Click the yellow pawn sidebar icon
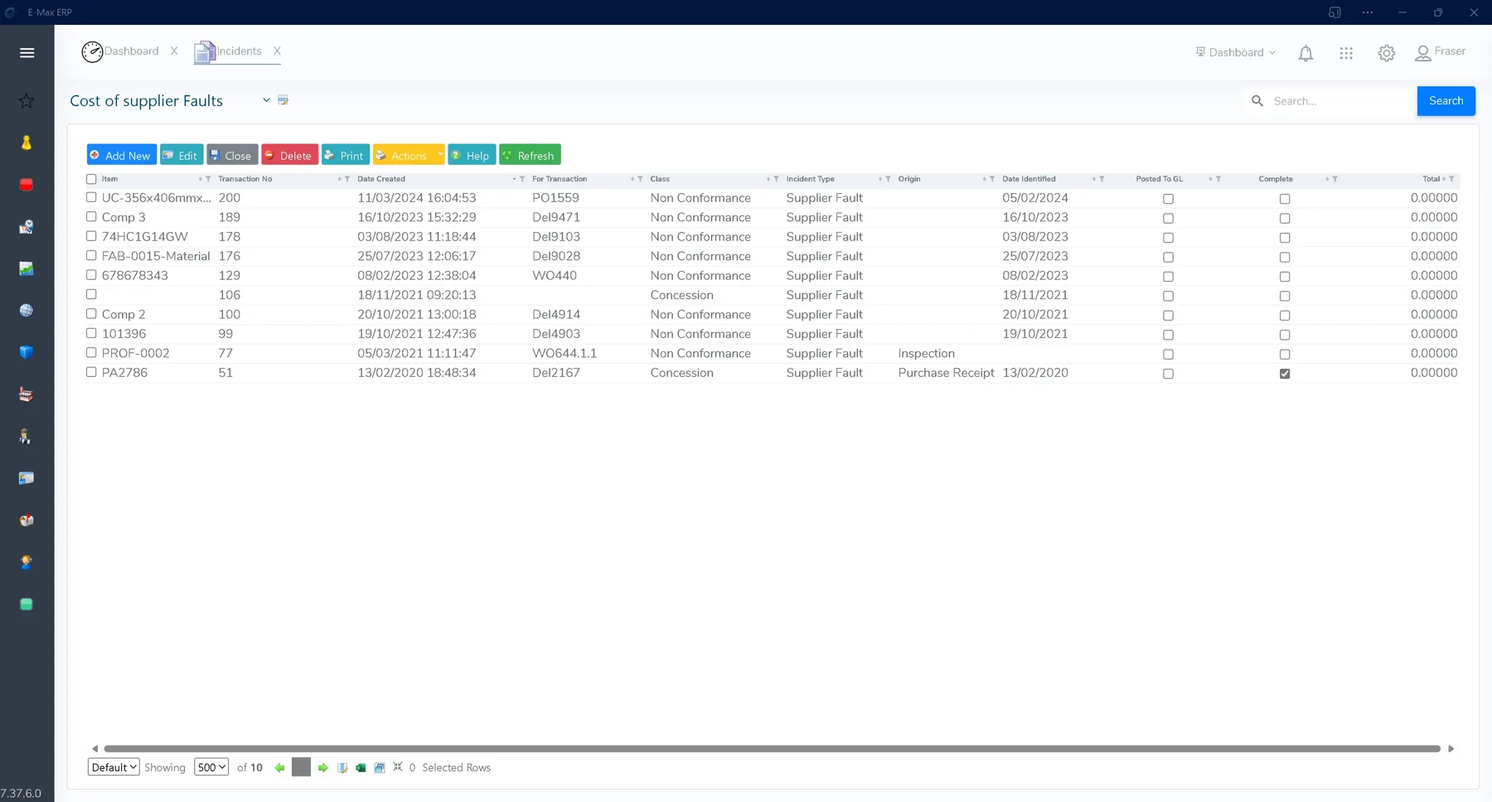The height and width of the screenshot is (802, 1492). pos(27,143)
